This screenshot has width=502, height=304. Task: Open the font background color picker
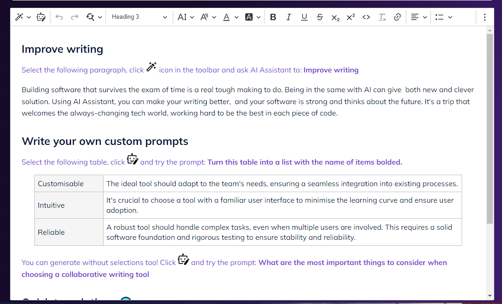[253, 17]
